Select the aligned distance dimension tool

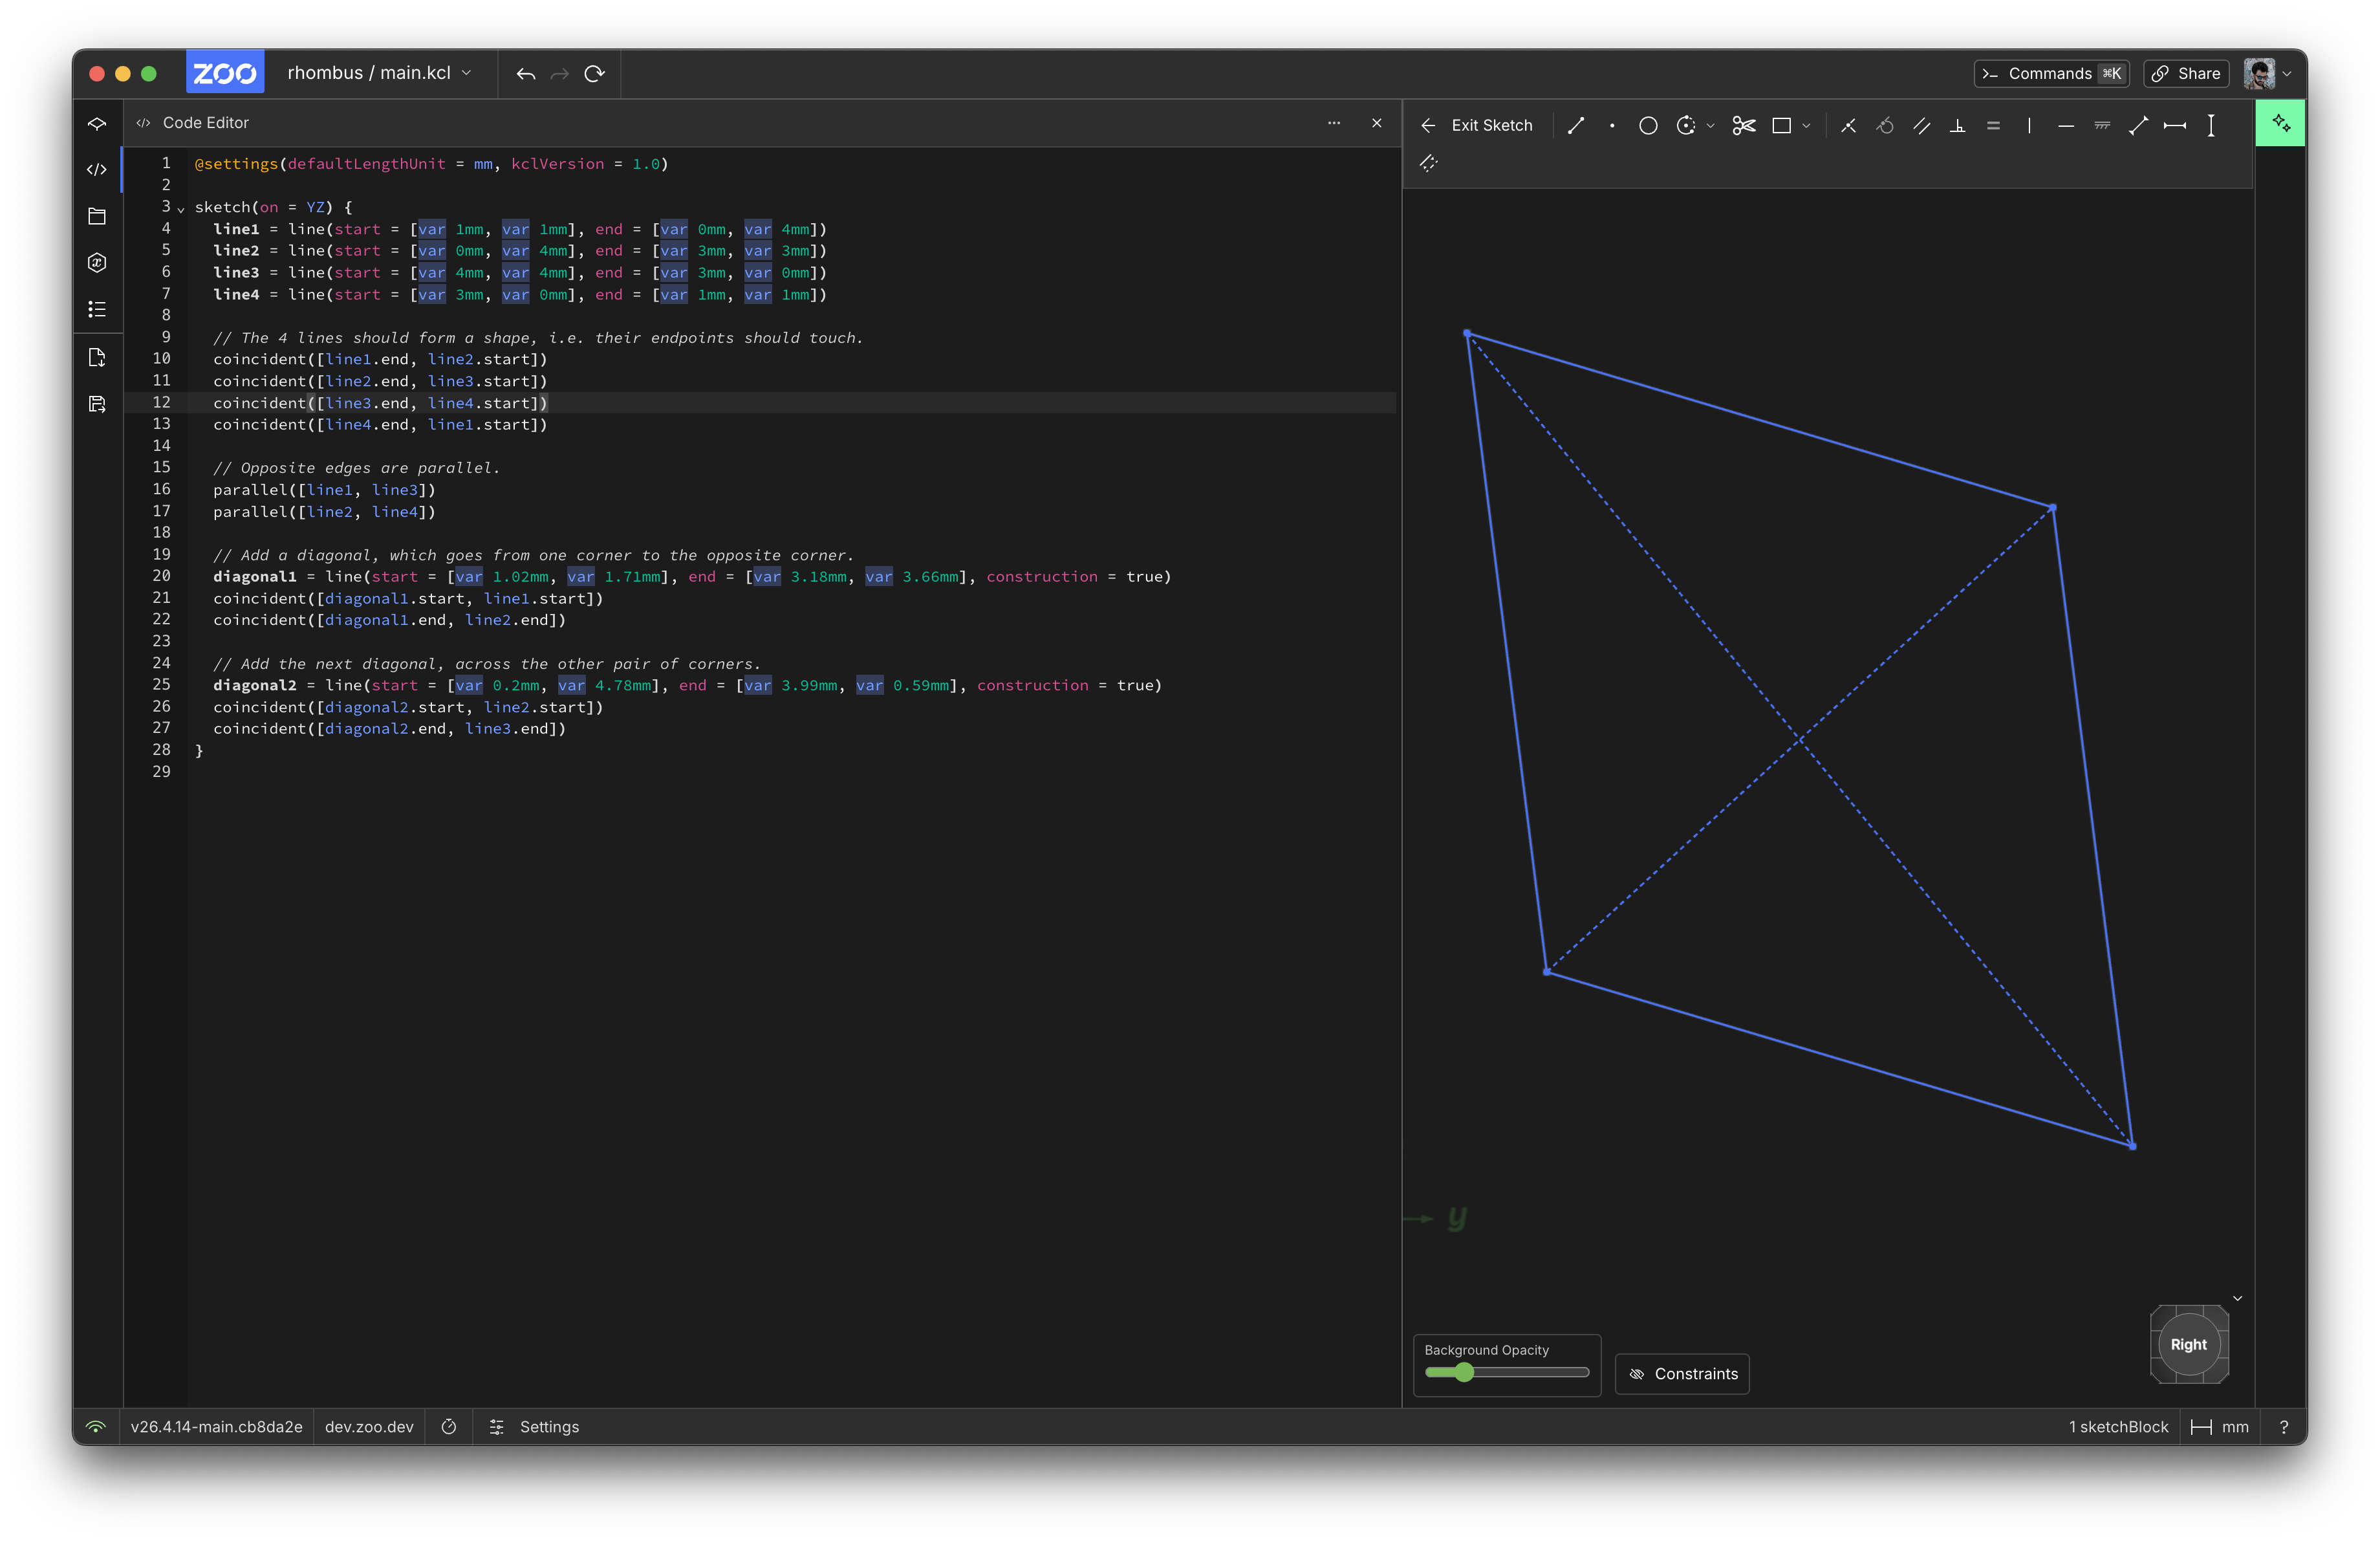[2138, 125]
